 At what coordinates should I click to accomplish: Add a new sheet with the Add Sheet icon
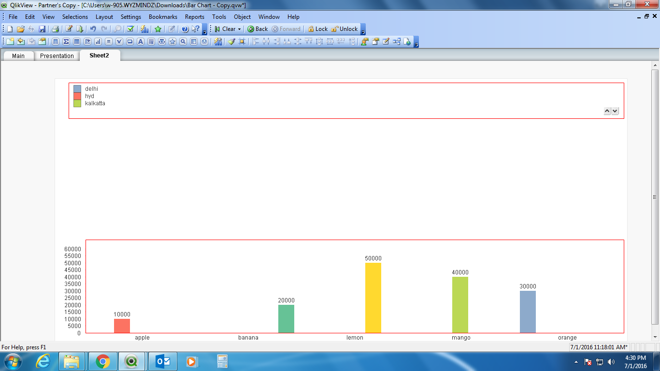(10, 42)
